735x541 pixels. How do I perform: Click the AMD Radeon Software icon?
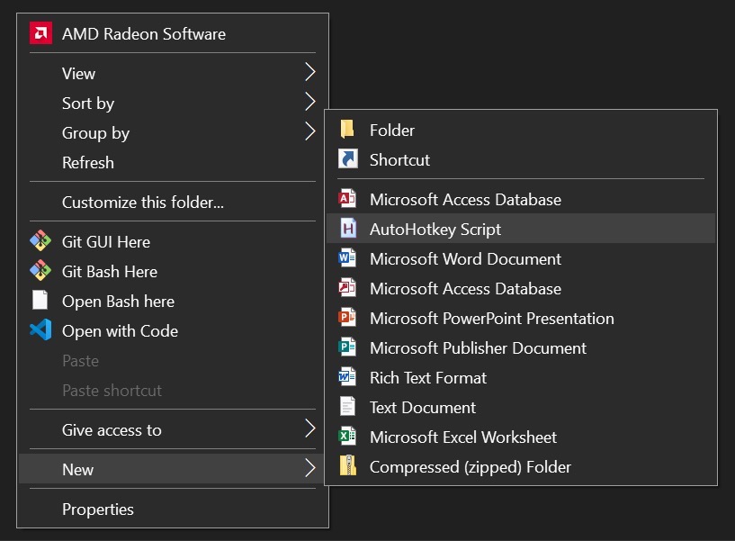[x=40, y=32]
